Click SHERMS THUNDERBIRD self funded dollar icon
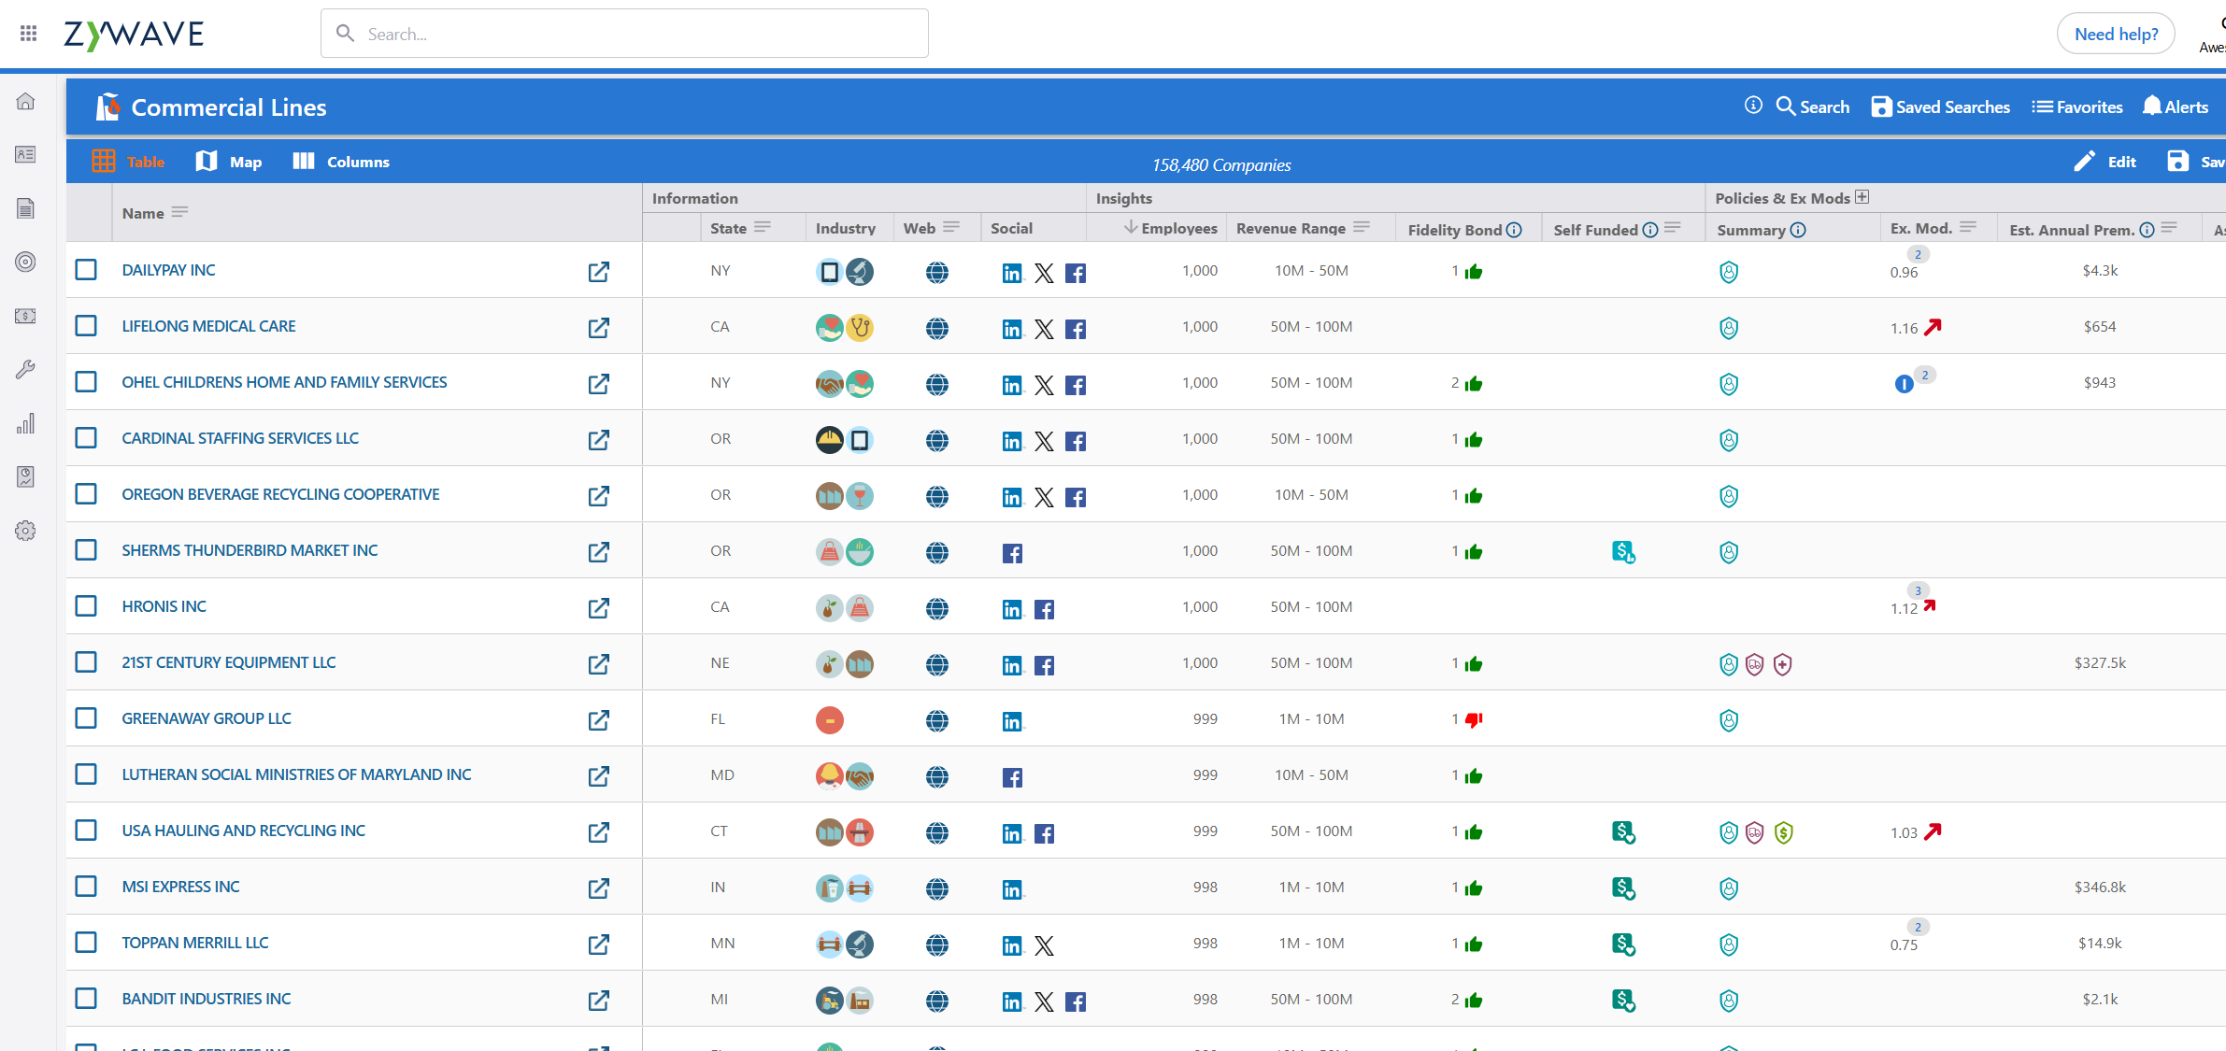 pos(1623,552)
